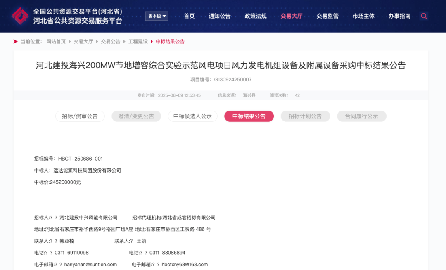Click information source 海兴县
The image size is (446, 270).
[249, 95]
